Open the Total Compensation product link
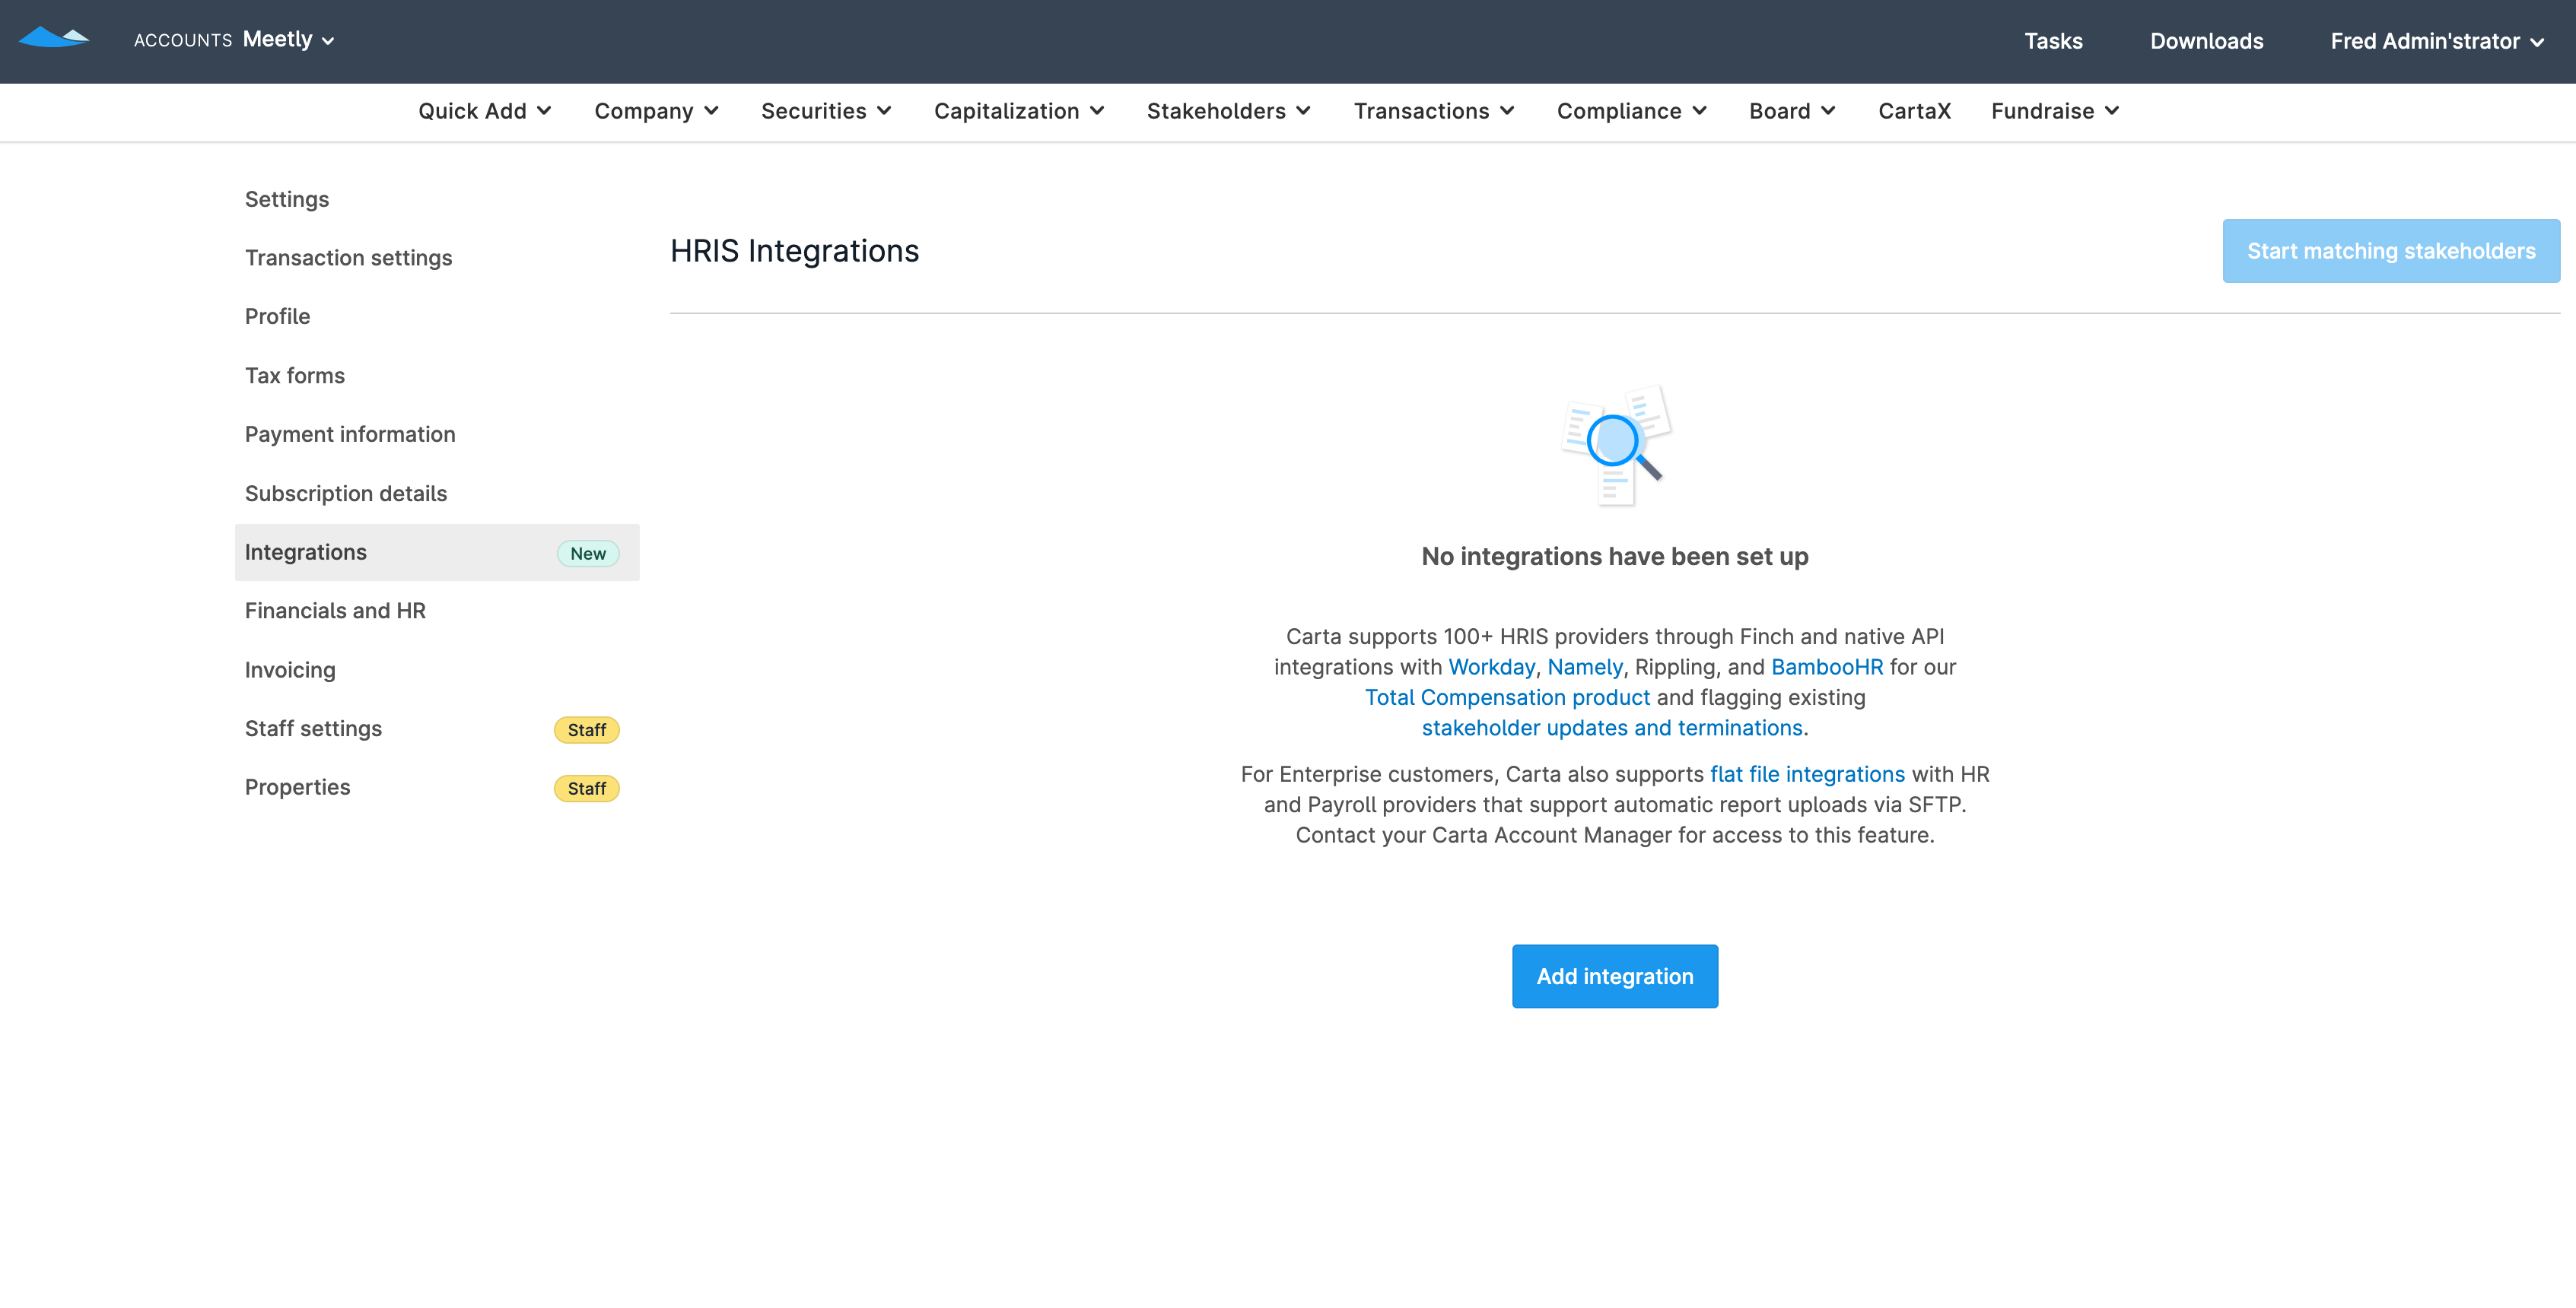This screenshot has width=2576, height=1308. click(x=1507, y=697)
